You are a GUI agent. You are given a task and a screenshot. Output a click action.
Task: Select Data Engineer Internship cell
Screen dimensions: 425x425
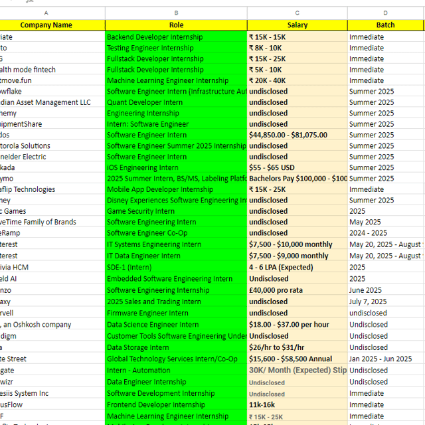(176, 382)
